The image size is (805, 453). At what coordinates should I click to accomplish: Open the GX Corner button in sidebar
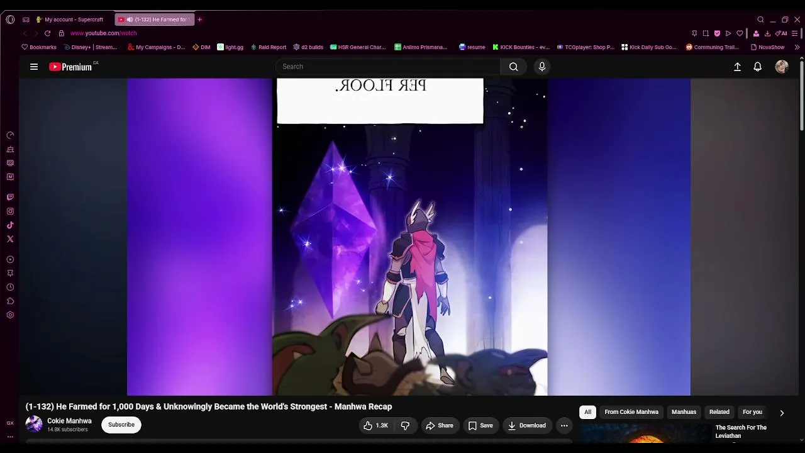[10, 423]
